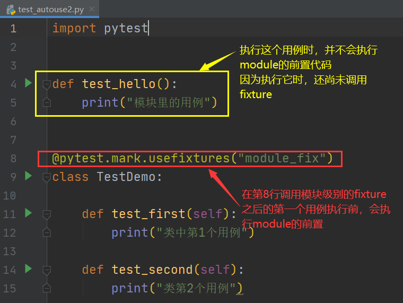Click the green run arrow beside class TestDemo
The image size is (403, 303).
29,176
